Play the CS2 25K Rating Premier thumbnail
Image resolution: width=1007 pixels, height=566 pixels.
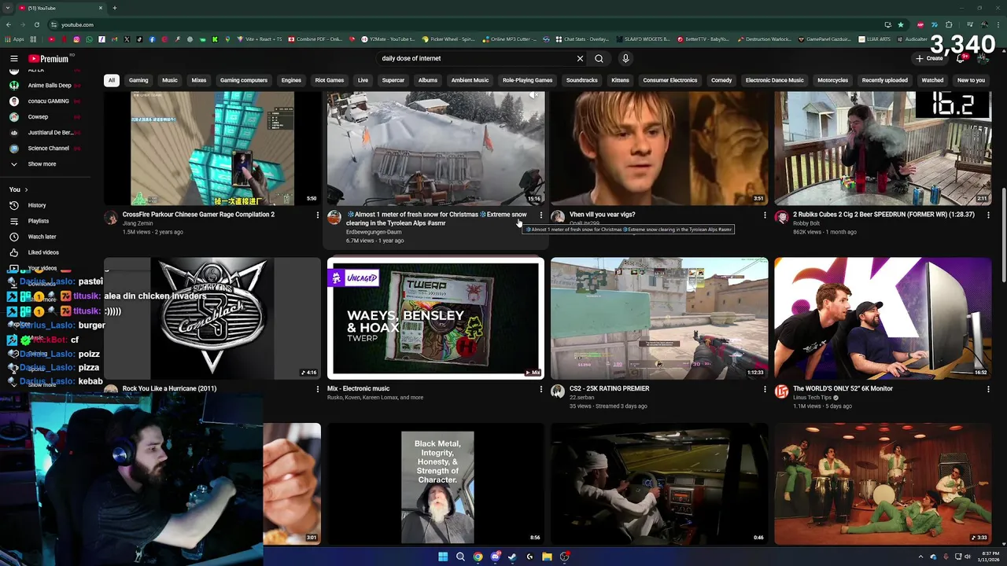659,318
